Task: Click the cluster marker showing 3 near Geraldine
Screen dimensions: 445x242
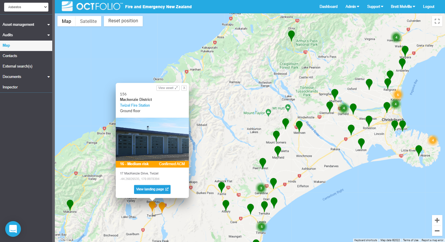Action: coord(261,188)
